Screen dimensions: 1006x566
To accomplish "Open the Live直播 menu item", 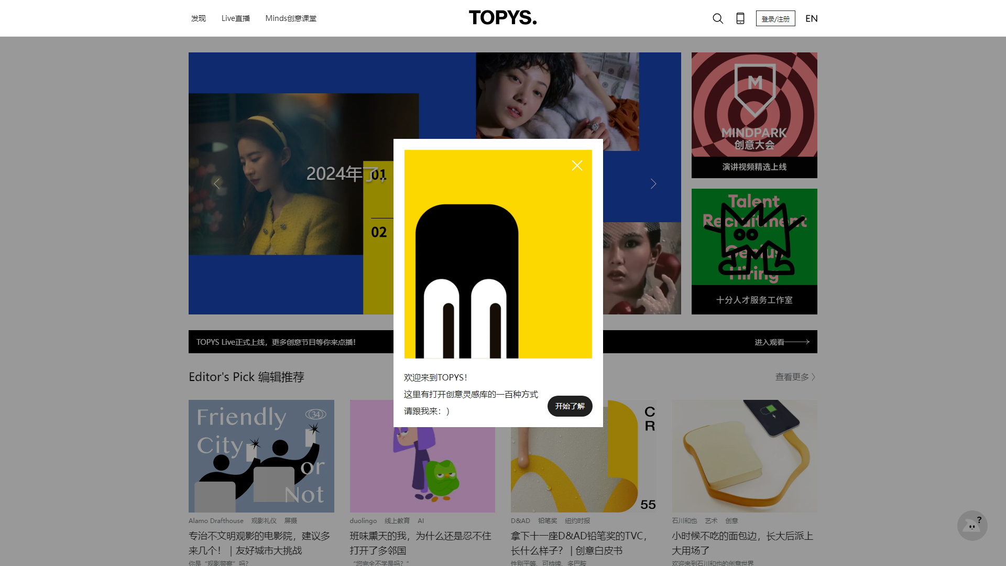I will (x=235, y=18).
